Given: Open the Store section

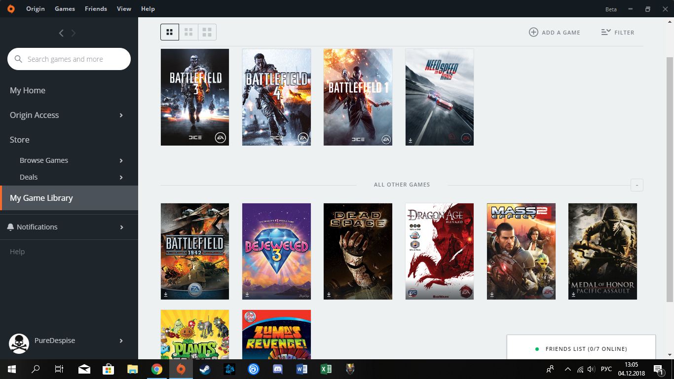Looking at the screenshot, I should pyautogui.click(x=20, y=140).
